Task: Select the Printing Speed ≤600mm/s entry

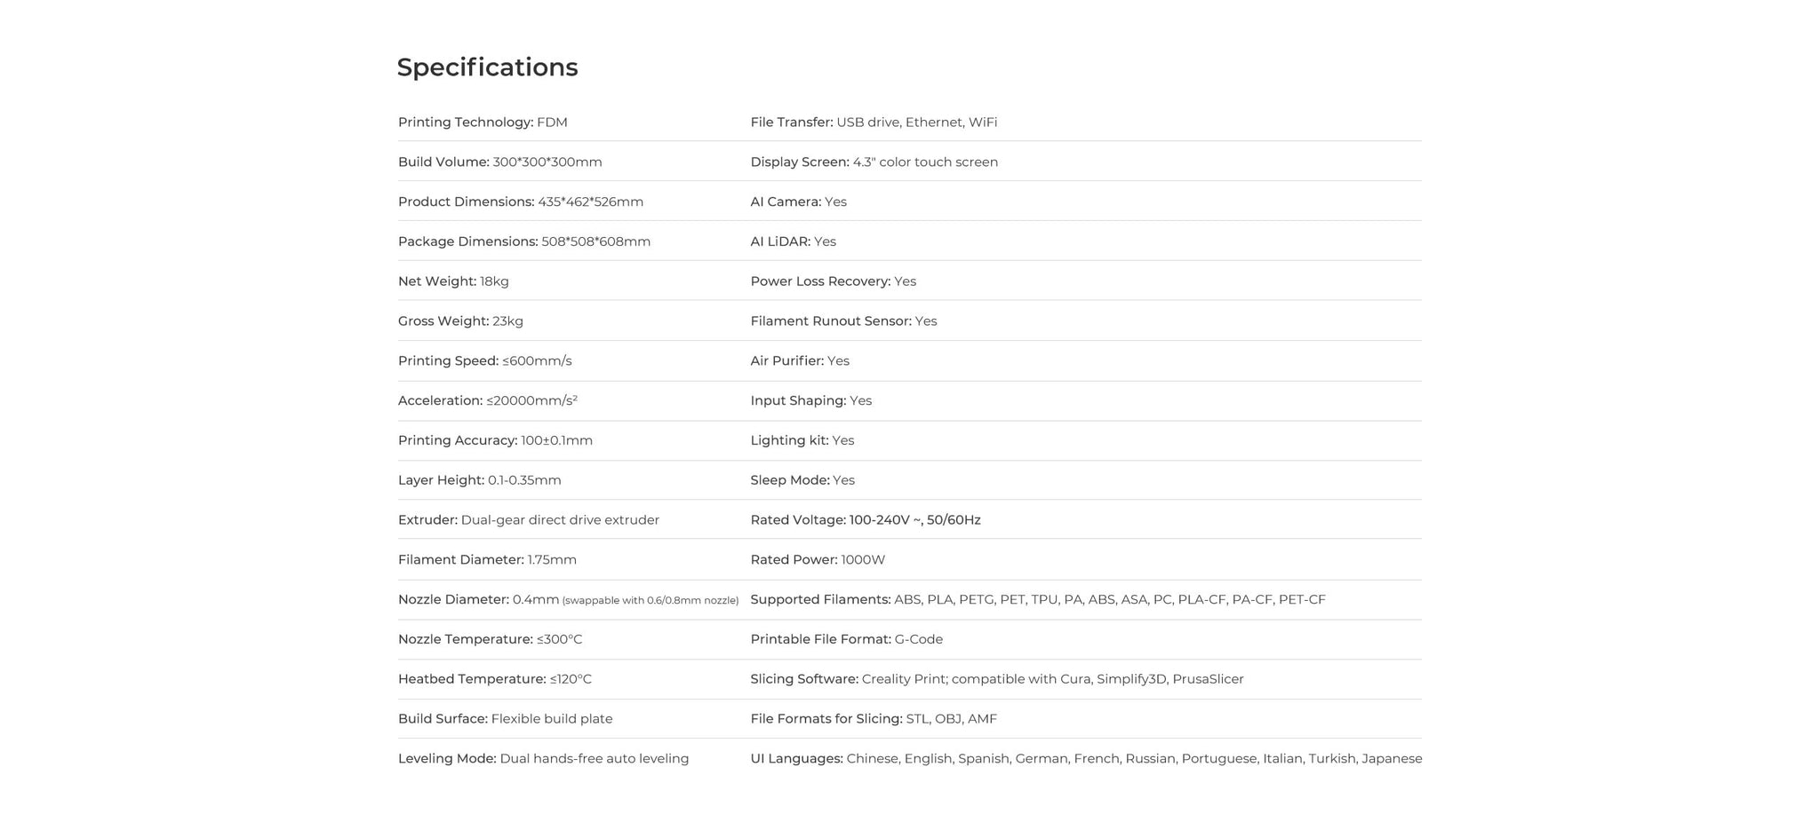Action: tap(484, 361)
